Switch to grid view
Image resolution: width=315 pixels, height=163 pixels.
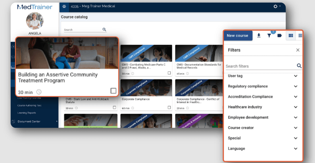(x=291, y=36)
